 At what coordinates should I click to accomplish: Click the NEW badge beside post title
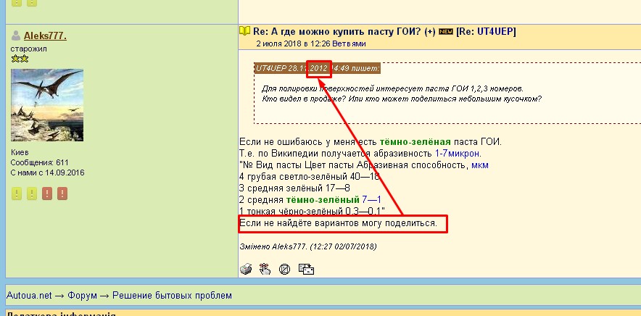pyautogui.click(x=446, y=31)
